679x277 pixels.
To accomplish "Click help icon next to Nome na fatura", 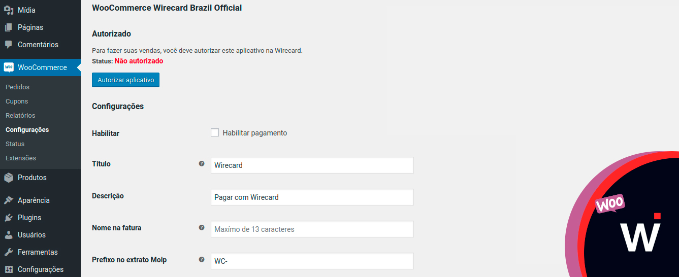I will pyautogui.click(x=202, y=228).
